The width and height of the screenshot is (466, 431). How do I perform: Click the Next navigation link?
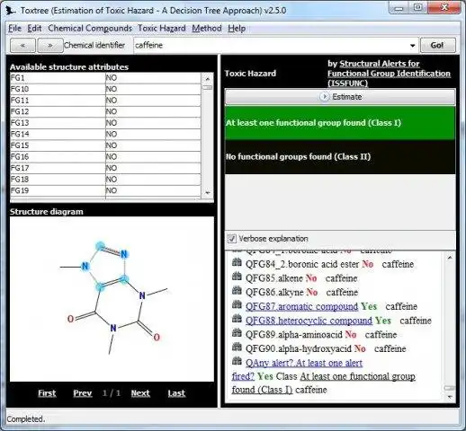pyautogui.click(x=140, y=393)
